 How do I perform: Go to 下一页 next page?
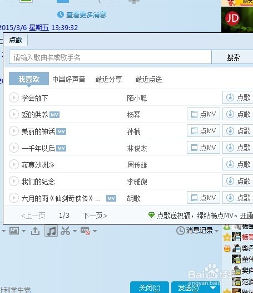click(95, 216)
